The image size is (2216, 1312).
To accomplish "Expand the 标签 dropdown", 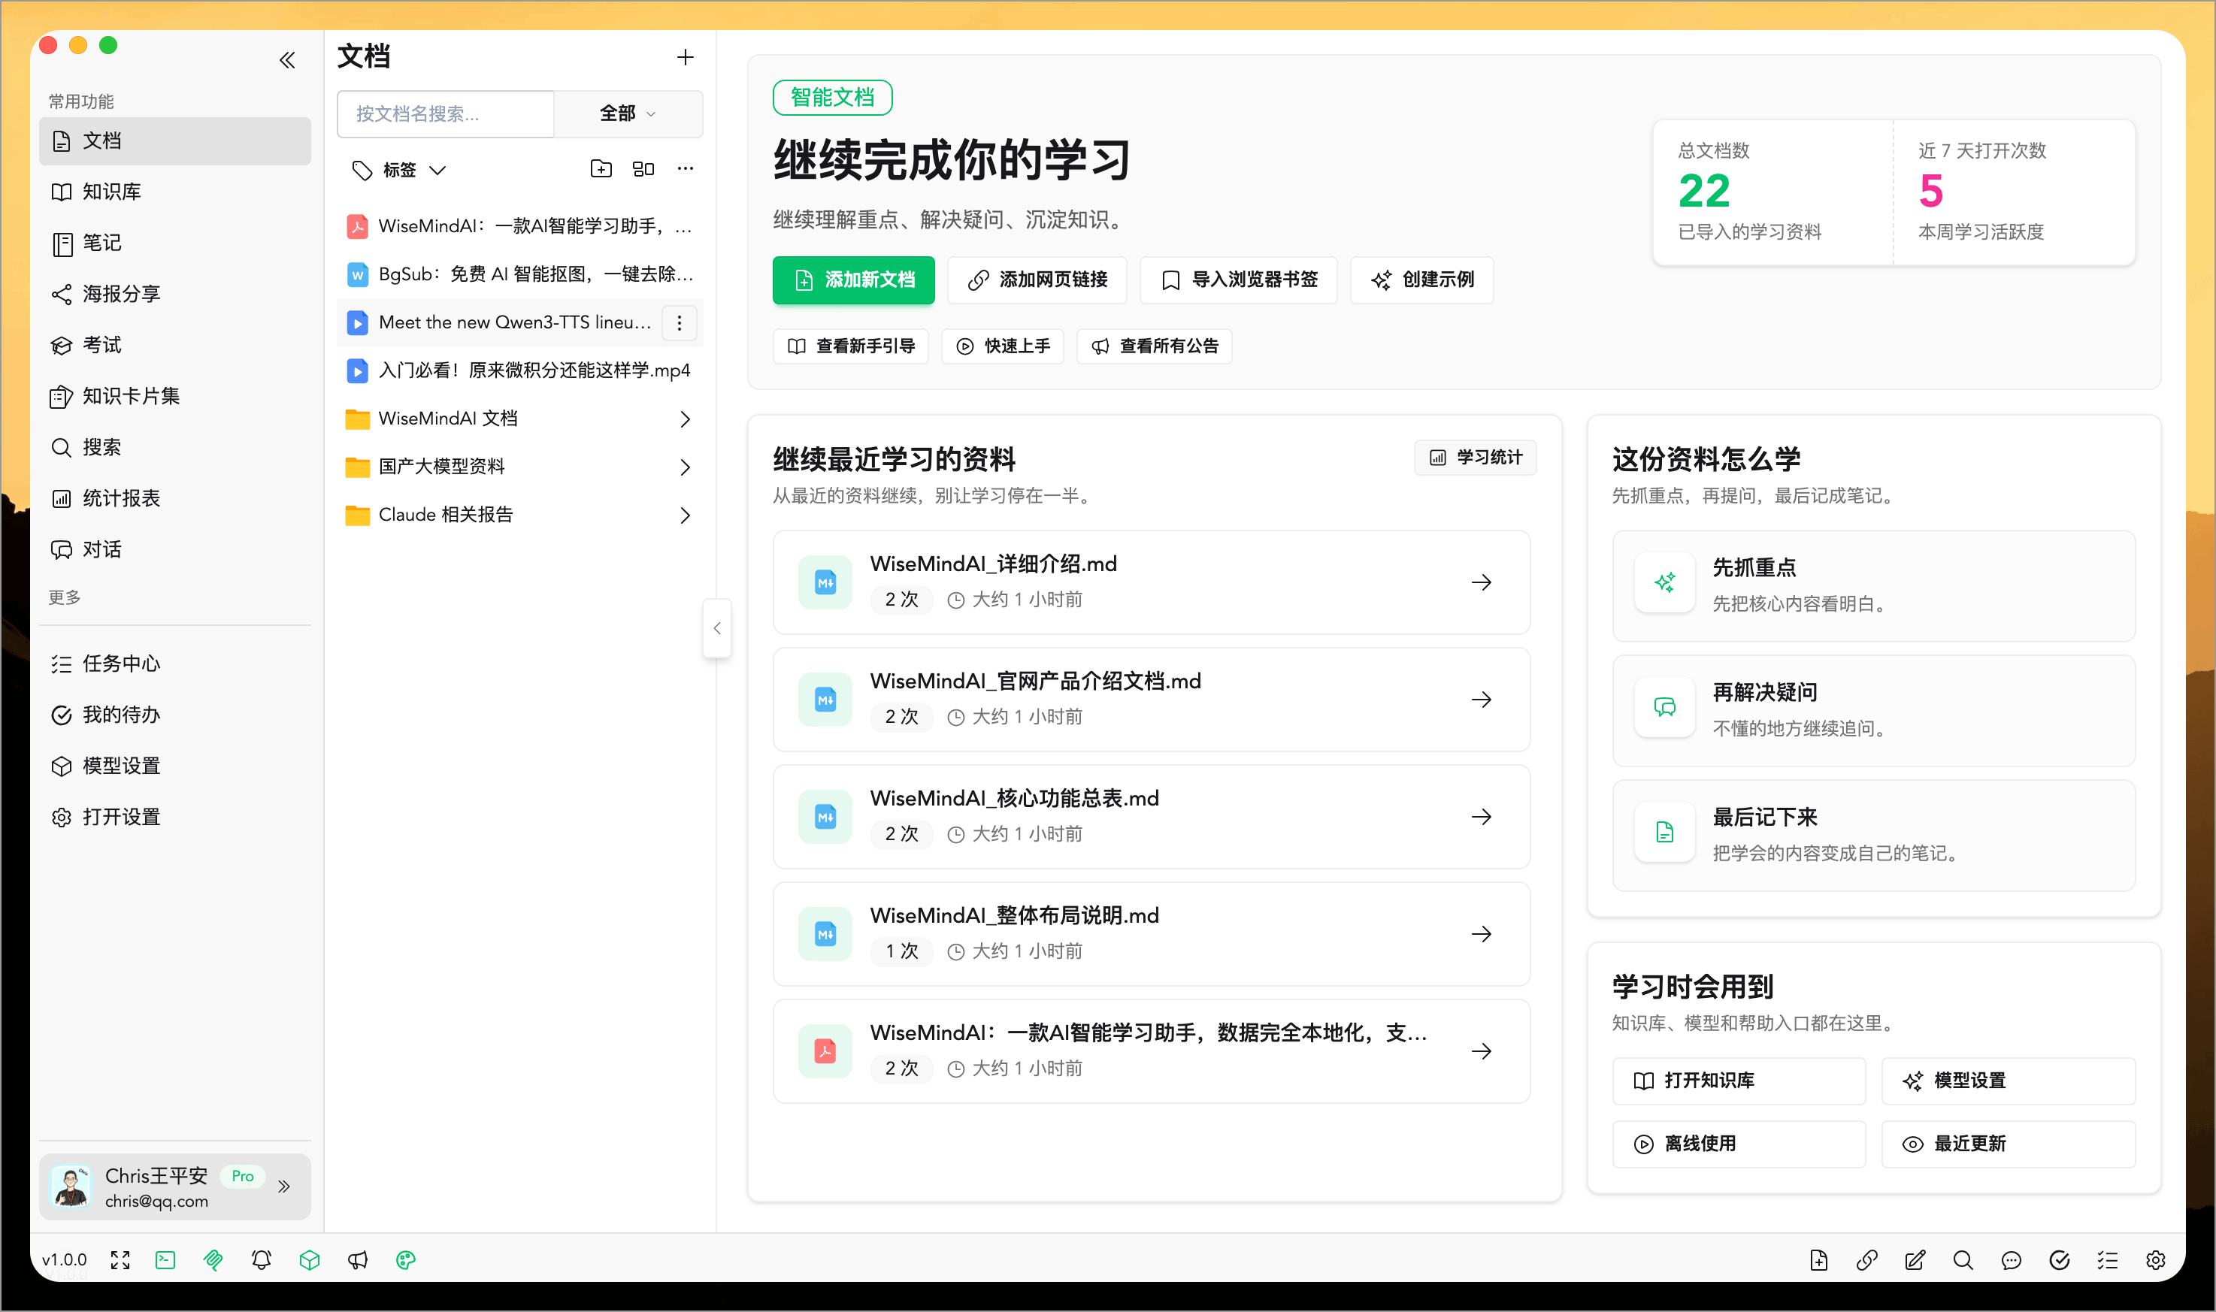I will tap(398, 170).
